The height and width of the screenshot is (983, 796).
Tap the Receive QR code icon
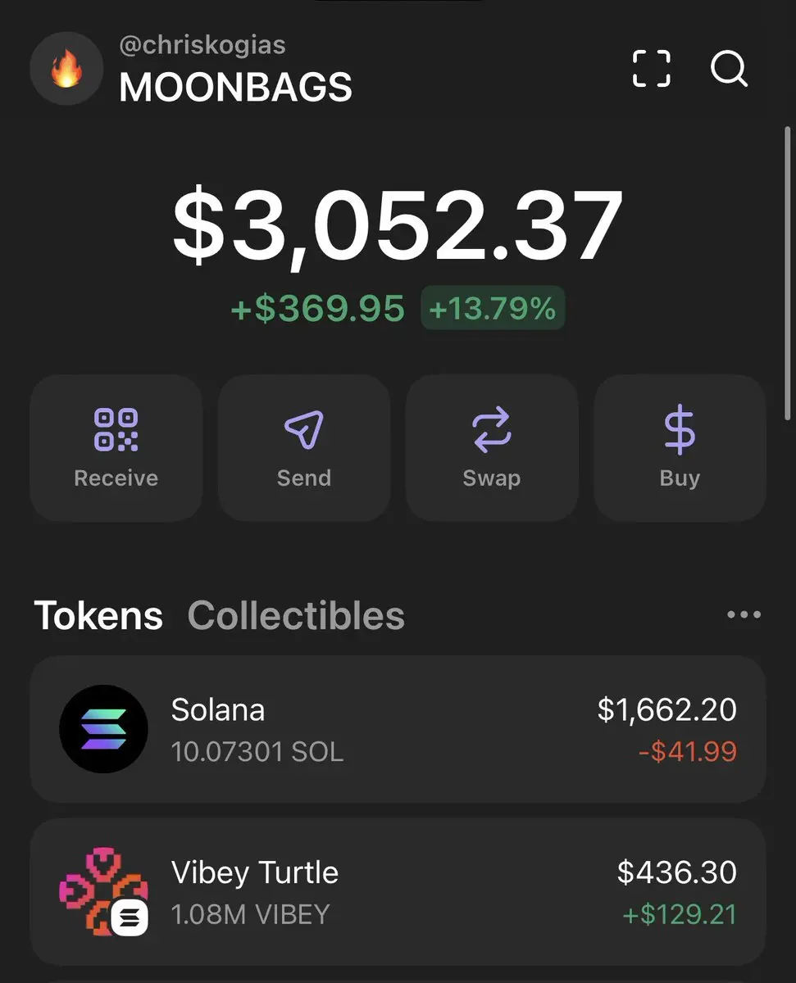pos(116,430)
